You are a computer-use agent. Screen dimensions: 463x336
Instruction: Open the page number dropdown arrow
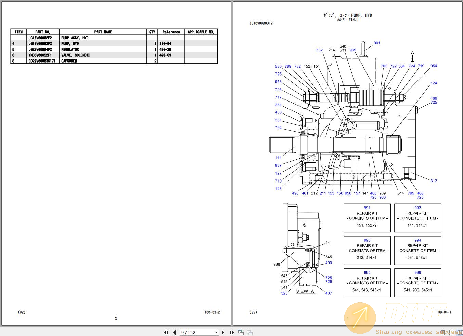(x=216, y=332)
